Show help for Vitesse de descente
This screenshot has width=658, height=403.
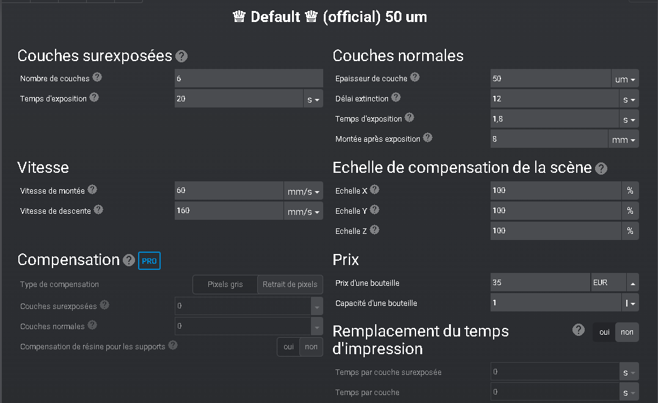(x=98, y=209)
